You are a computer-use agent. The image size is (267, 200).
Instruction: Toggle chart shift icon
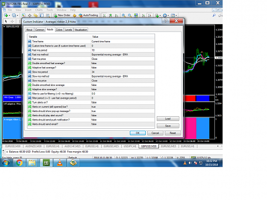click(x=150, y=15)
